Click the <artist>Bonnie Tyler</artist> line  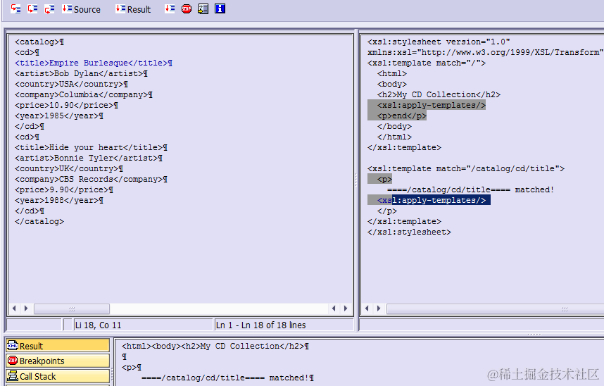point(89,158)
